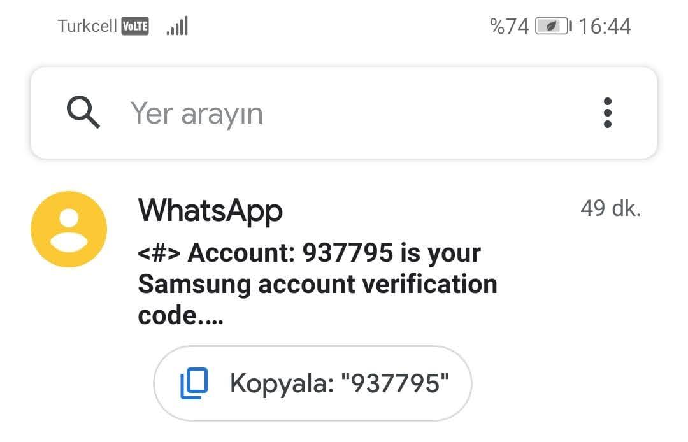
Task: Tap the truncated "code...." message line
Action: pyautogui.click(x=180, y=316)
